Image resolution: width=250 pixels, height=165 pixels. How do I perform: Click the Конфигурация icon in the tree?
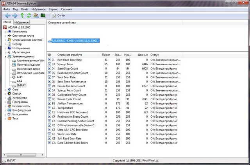click(9, 110)
